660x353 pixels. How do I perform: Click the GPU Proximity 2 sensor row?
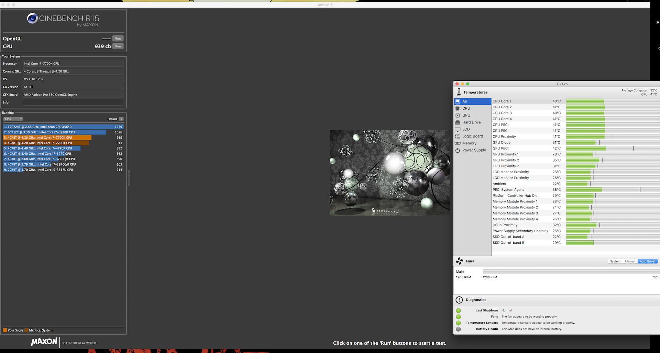pos(576,160)
